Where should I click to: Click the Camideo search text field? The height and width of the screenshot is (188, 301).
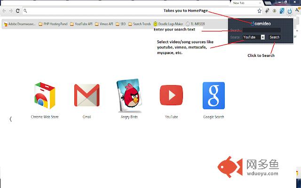pyautogui.click(x=261, y=30)
